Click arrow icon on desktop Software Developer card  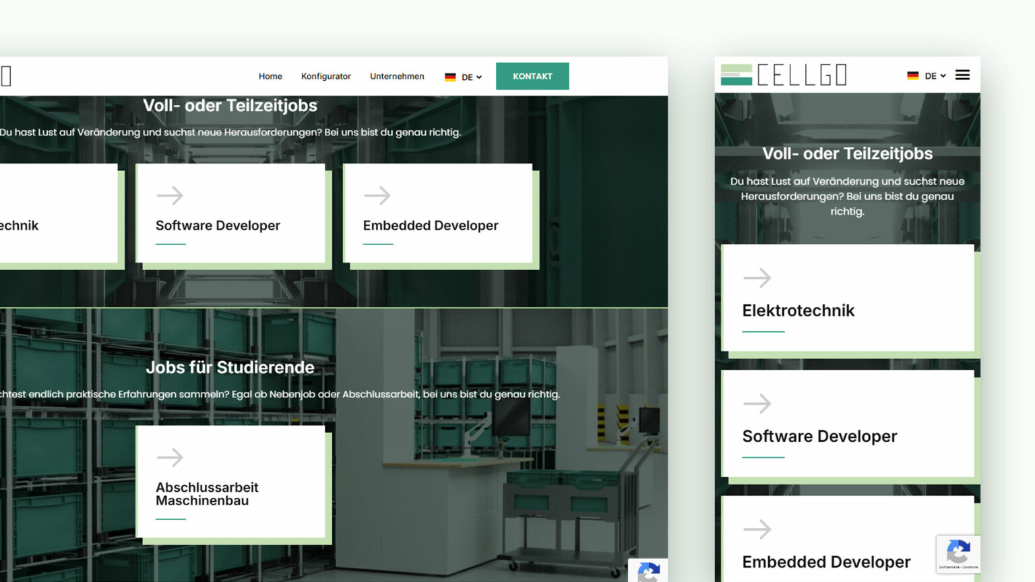coord(170,195)
